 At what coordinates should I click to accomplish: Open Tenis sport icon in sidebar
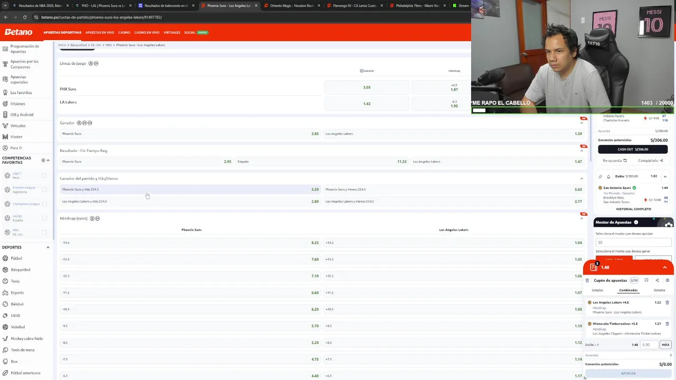(x=5, y=281)
